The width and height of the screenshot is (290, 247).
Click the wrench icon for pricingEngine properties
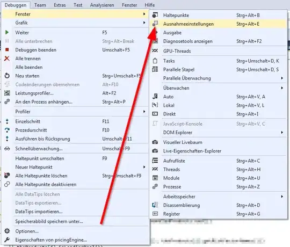click(x=7, y=239)
